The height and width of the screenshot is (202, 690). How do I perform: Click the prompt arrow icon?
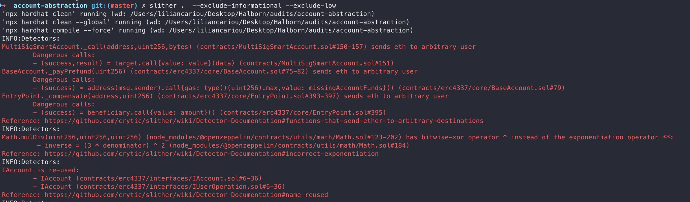pyautogui.click(x=4, y=6)
